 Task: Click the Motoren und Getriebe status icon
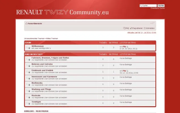(28, 66)
